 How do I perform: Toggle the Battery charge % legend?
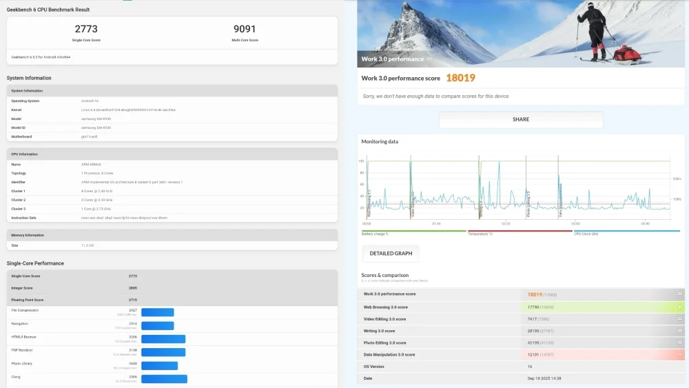pos(375,234)
